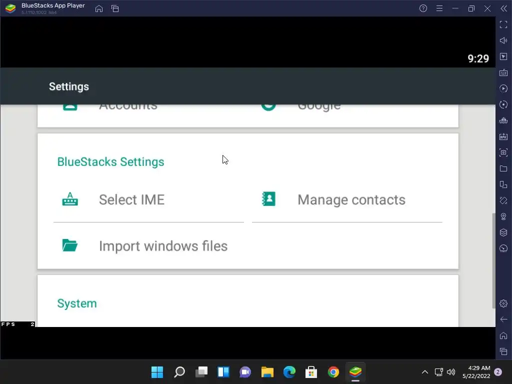Take a screenshot using sidebar camera icon
Viewport: 512px width, 384px height.
pos(503,152)
